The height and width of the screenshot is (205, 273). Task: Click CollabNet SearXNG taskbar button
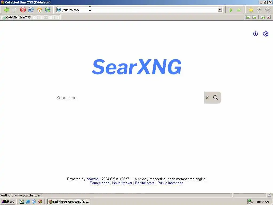click(x=69, y=202)
